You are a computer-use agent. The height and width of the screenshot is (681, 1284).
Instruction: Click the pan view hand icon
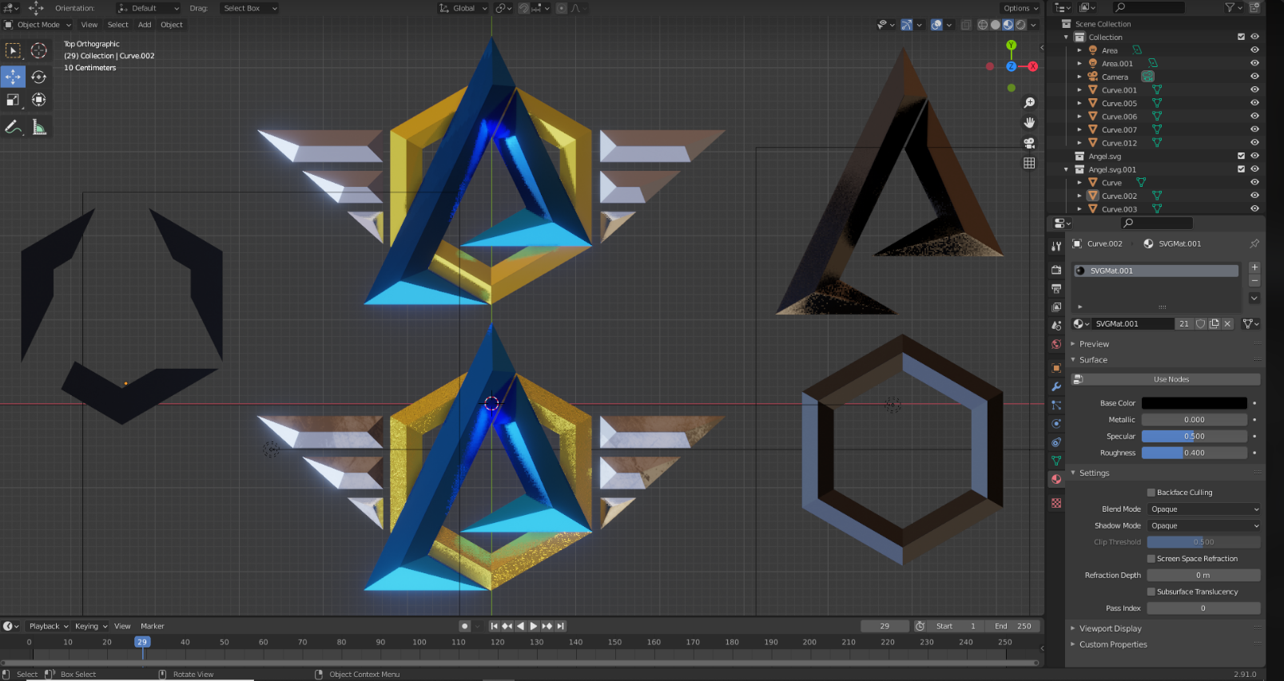(1029, 123)
